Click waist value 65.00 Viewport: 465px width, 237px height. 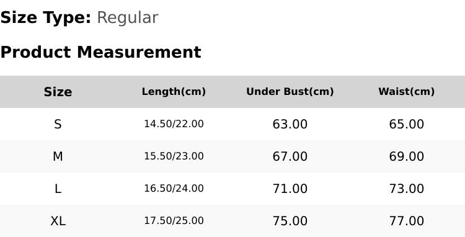point(406,124)
